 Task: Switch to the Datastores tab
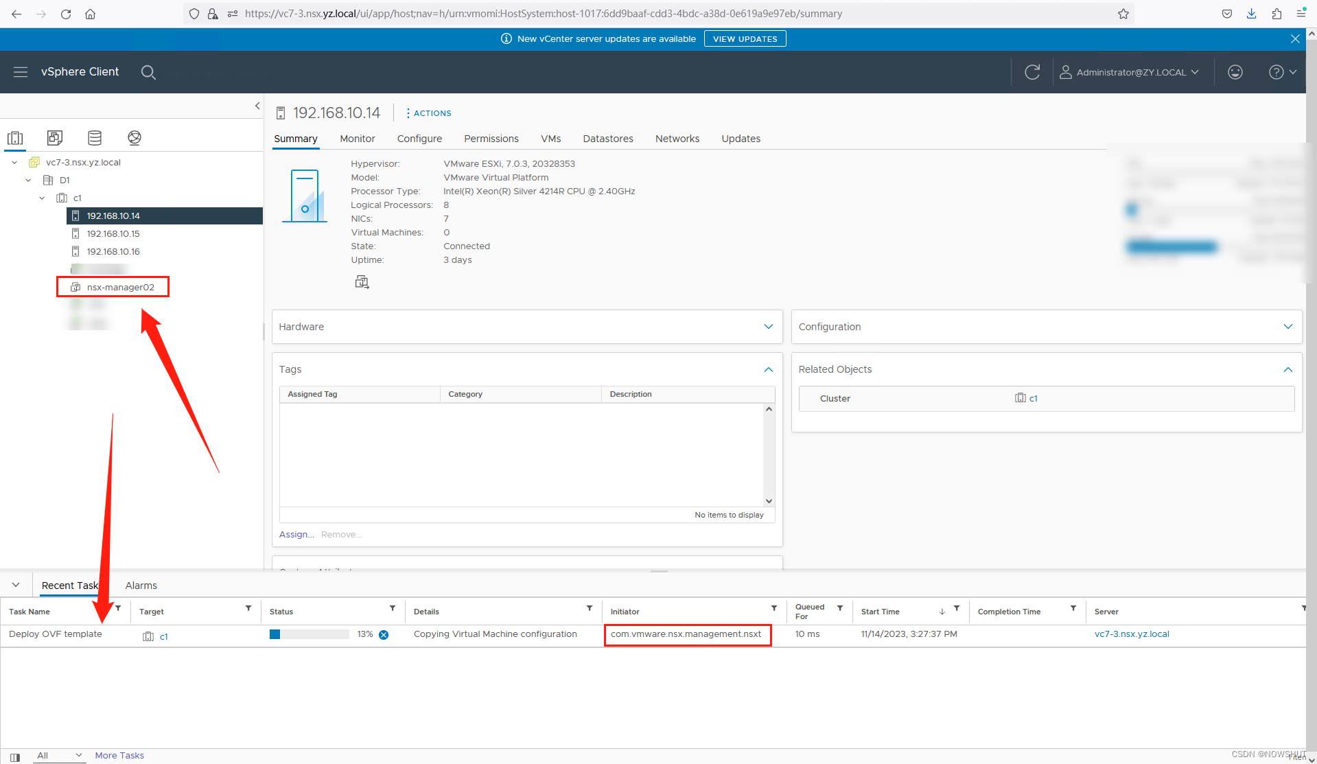608,139
